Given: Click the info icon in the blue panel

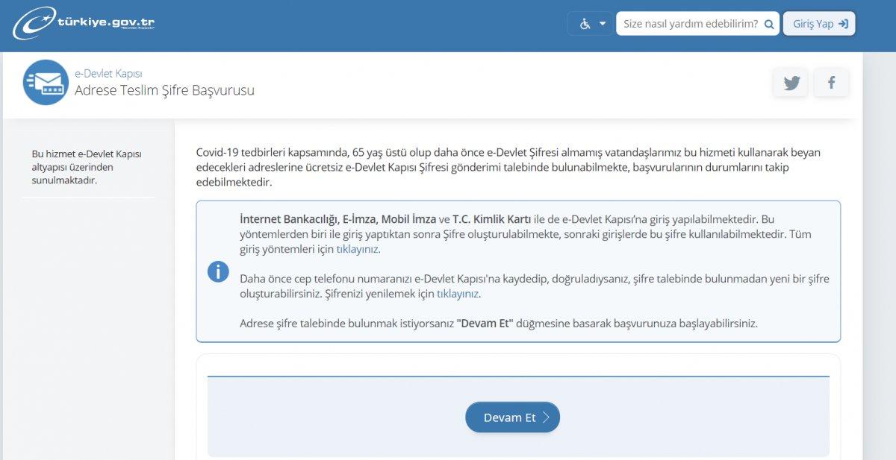Looking at the screenshot, I should coord(218,271).
